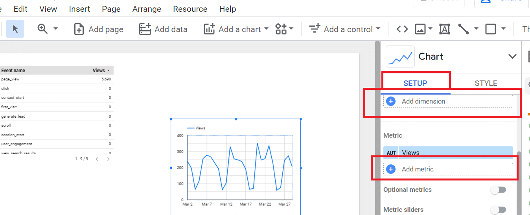The image size is (530, 215).
Task: Click the Add dimension button
Action: (448, 101)
